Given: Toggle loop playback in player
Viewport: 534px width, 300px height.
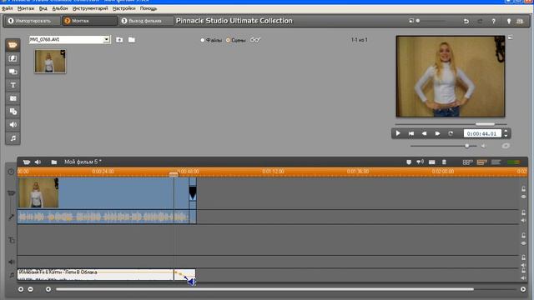Looking at the screenshot, I should [x=451, y=133].
